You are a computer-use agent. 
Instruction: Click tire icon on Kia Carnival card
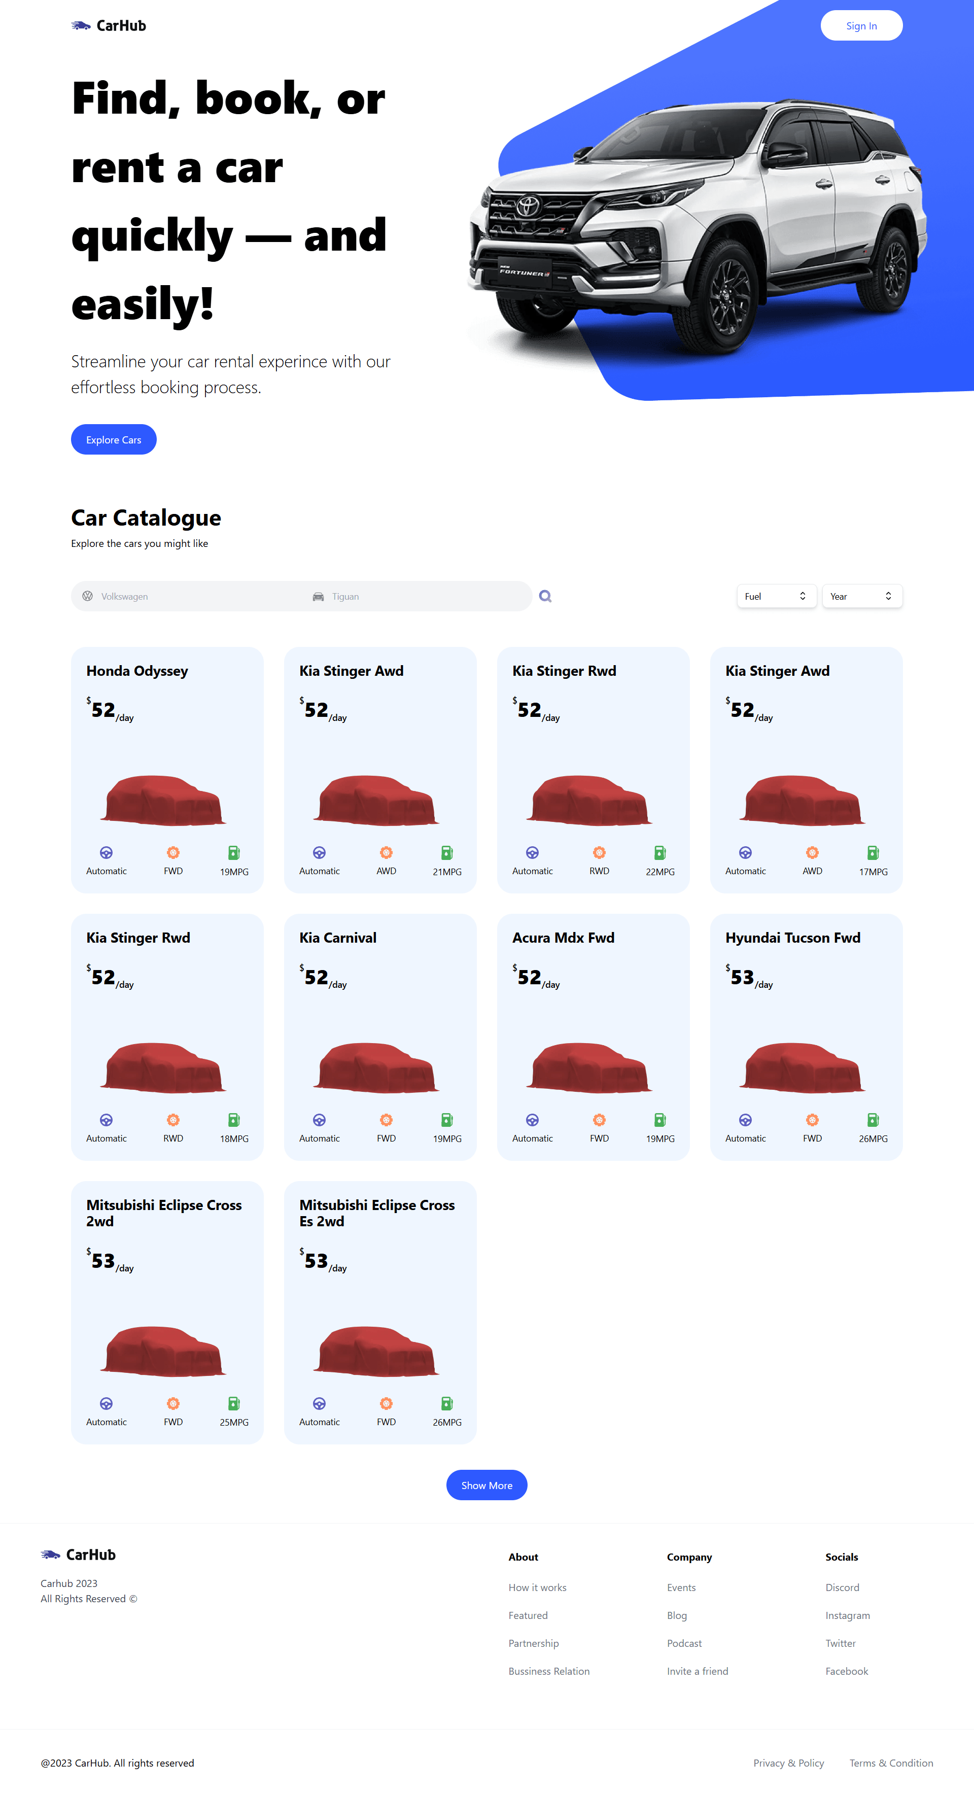(x=386, y=1119)
